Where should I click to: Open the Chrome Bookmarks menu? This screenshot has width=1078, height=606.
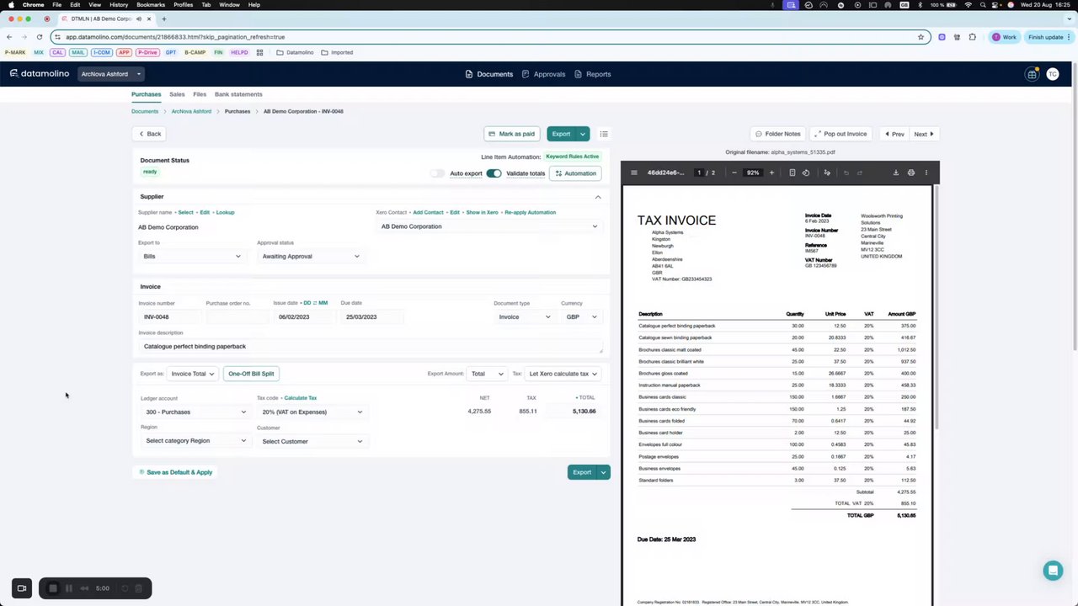[x=151, y=5]
